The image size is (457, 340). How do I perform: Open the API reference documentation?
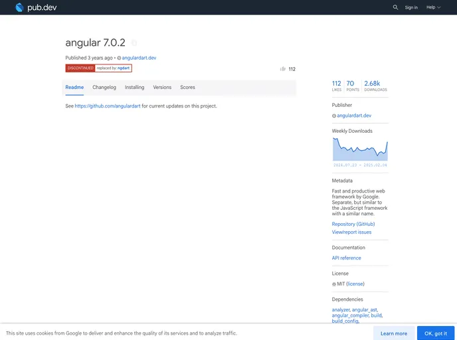(346, 258)
